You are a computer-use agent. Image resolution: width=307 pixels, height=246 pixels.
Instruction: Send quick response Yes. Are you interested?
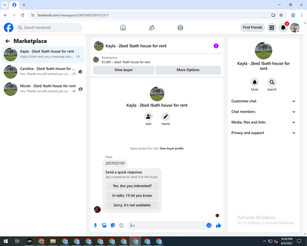coord(132,186)
